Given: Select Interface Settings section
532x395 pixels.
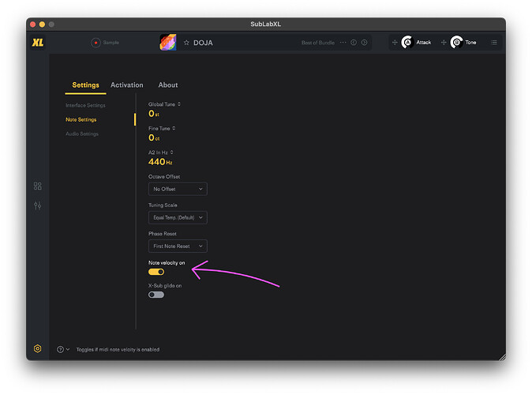Looking at the screenshot, I should [85, 105].
